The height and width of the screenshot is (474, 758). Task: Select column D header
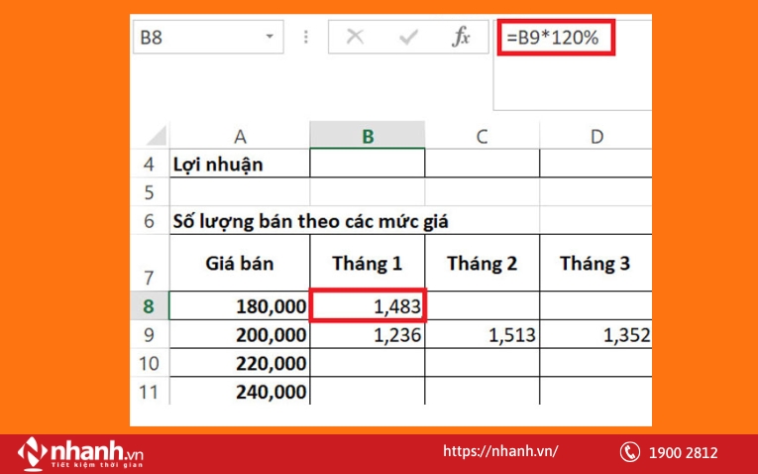(x=596, y=137)
